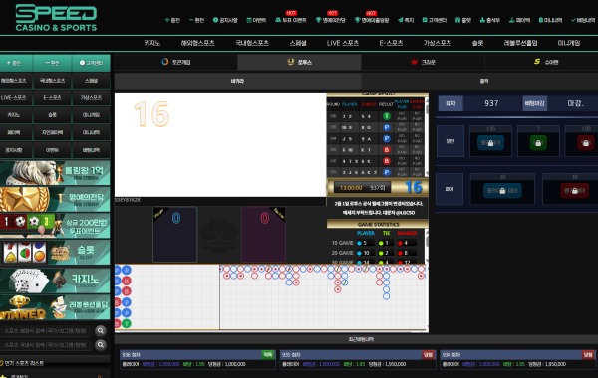The width and height of the screenshot is (598, 378).
Task: Click the locked red Banker Pair bet button
Action: click(x=574, y=190)
